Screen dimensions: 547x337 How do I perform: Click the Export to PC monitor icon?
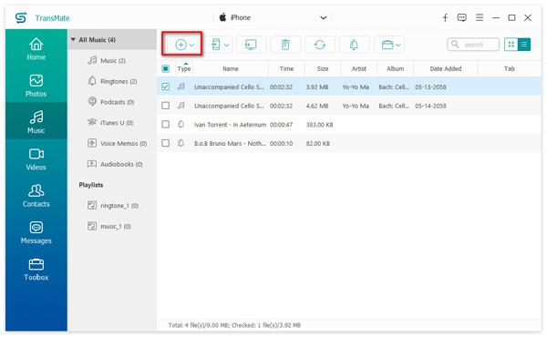point(251,45)
